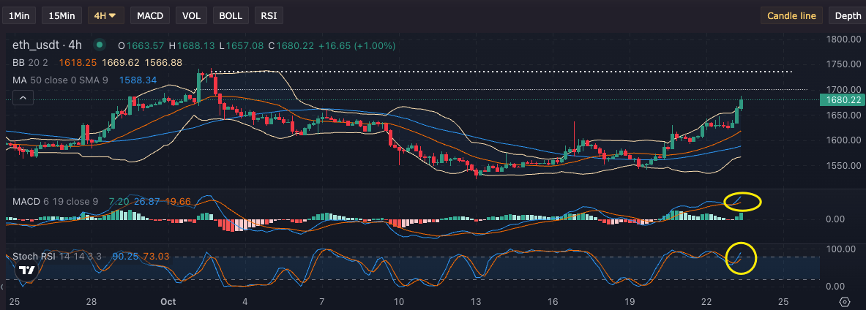This screenshot has width=866, height=310.
Task: Open chart settings gear icon
Action: point(845,301)
